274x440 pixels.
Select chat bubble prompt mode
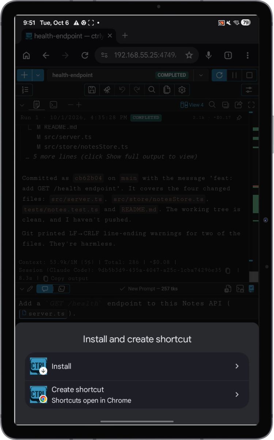coord(45,289)
